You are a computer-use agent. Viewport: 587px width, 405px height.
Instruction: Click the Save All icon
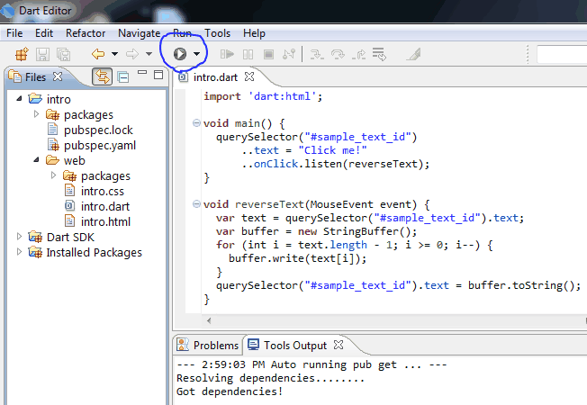click(x=63, y=55)
